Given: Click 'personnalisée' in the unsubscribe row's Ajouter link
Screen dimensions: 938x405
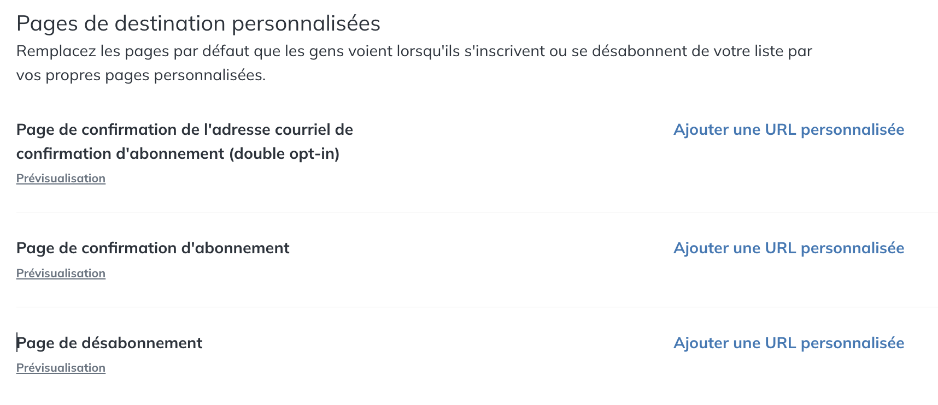Looking at the screenshot, I should click(x=852, y=343).
